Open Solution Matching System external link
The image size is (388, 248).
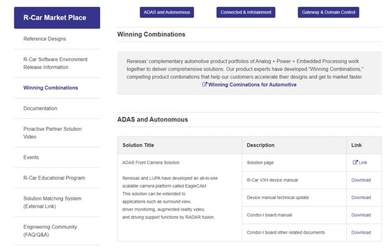point(52,202)
